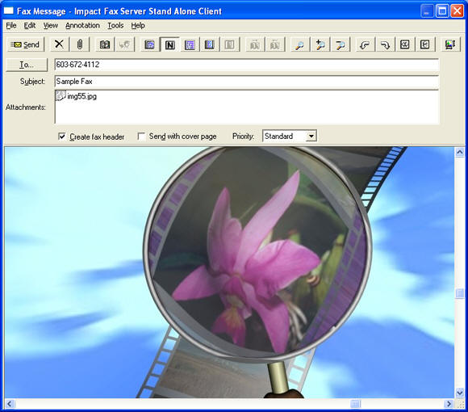Click the rotate right arrow icon
Image resolution: width=468 pixels, height=412 pixels.
pyautogui.click(x=385, y=44)
